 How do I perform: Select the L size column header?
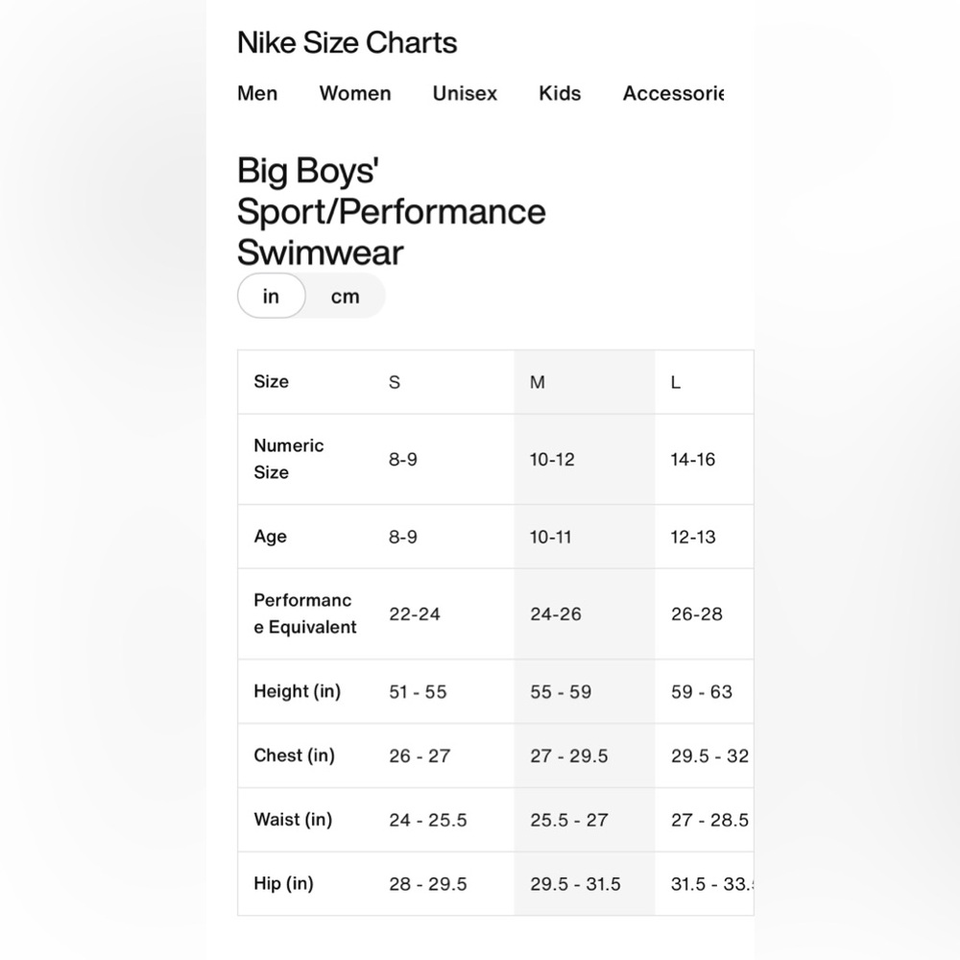click(675, 382)
